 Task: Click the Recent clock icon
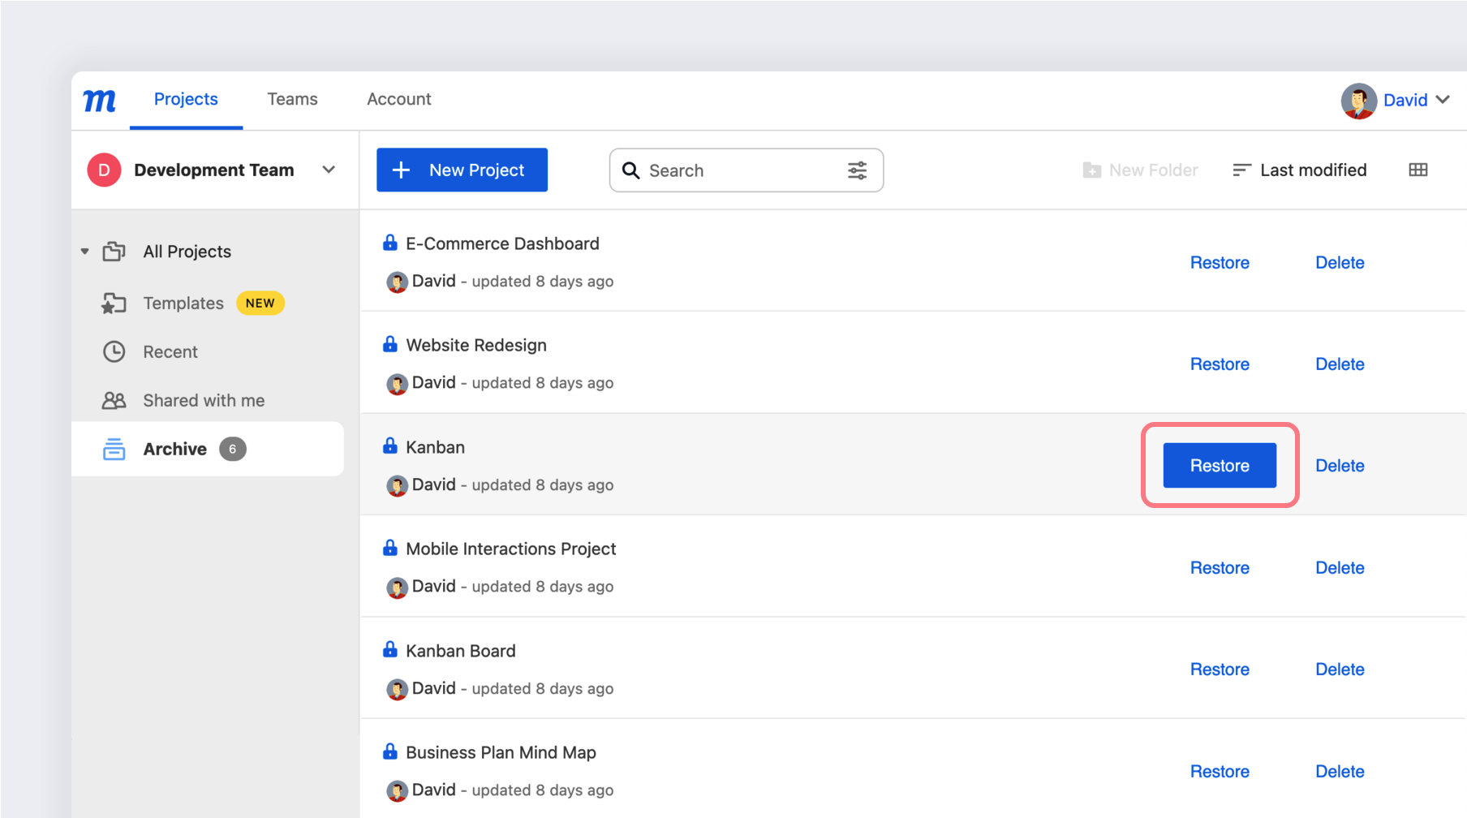click(x=114, y=351)
